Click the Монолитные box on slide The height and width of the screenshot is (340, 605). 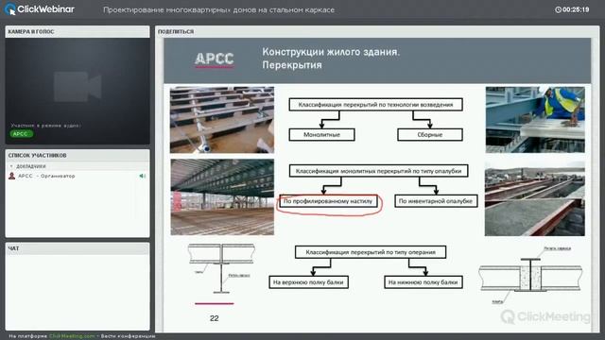pos(321,134)
